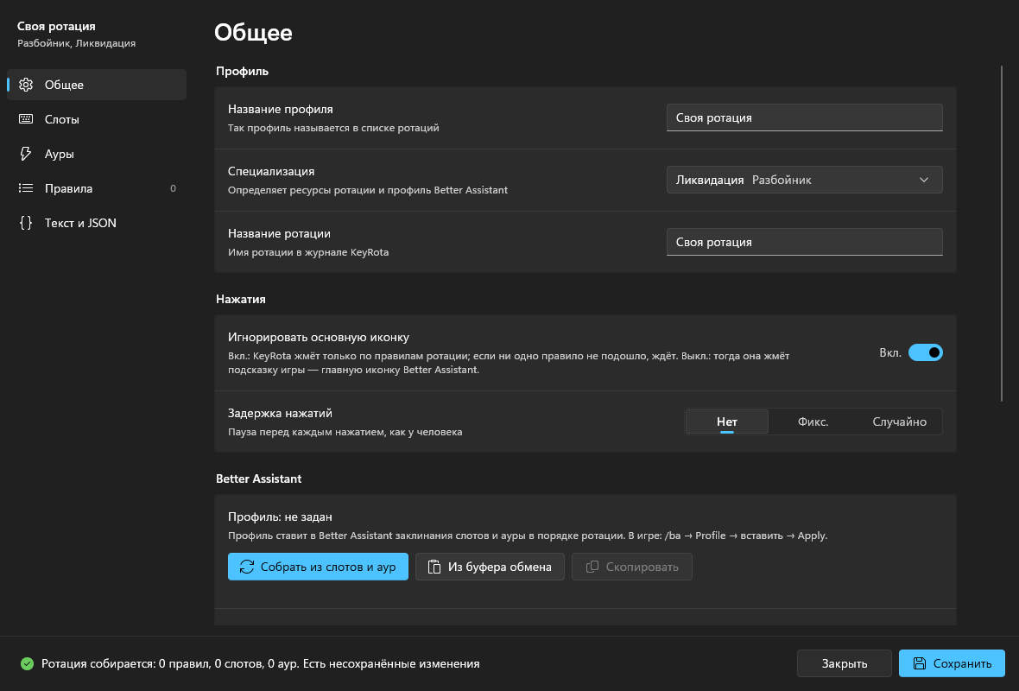Click the gear icon beside Общее

point(26,85)
